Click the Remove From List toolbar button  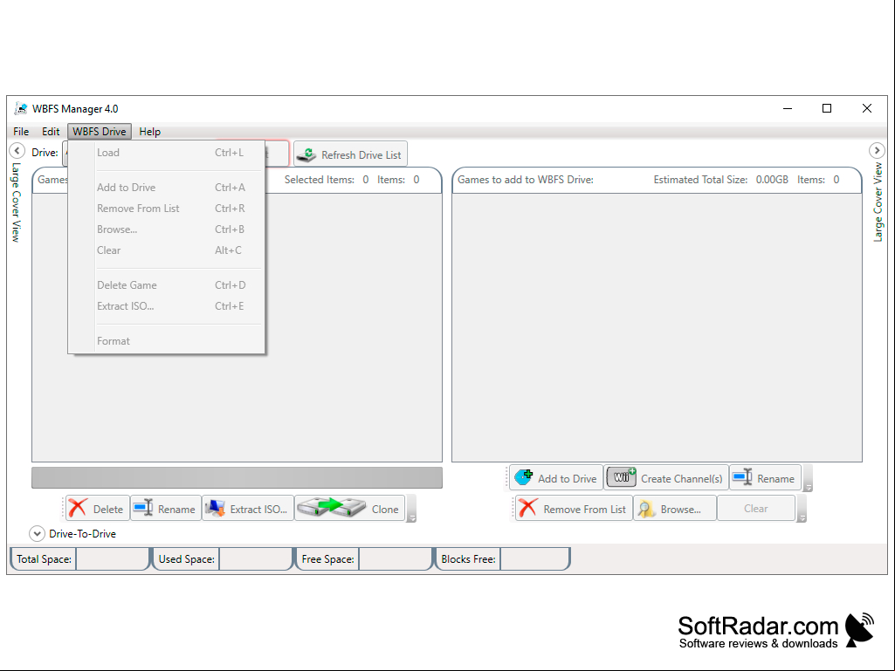(x=574, y=509)
